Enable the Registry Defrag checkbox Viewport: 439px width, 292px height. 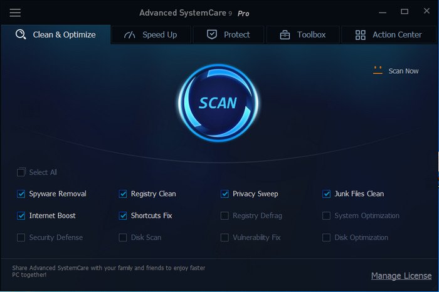225,216
